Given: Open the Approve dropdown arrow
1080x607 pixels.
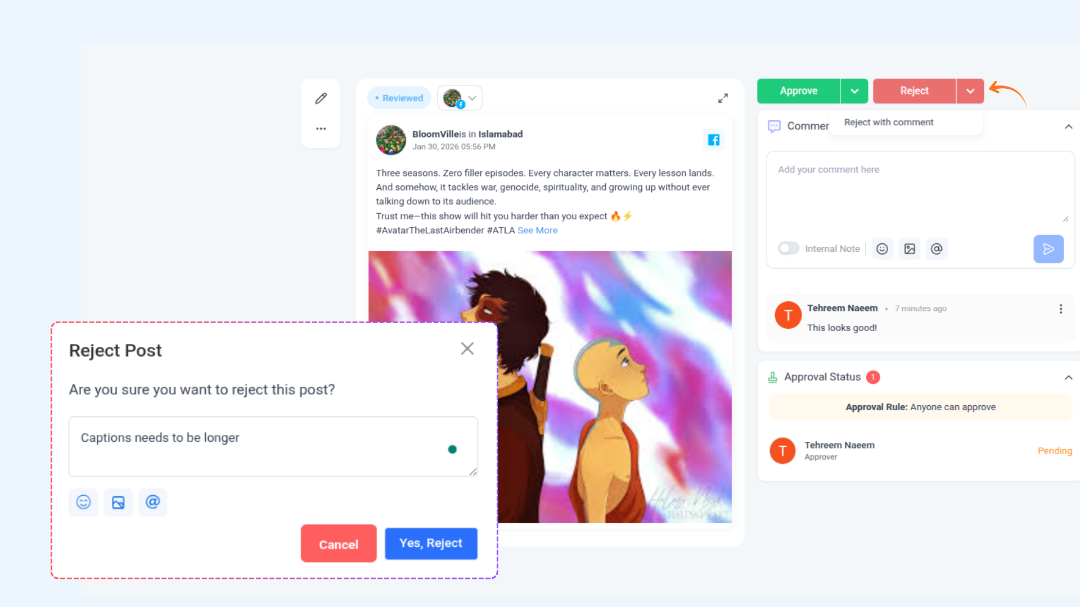Looking at the screenshot, I should (854, 91).
